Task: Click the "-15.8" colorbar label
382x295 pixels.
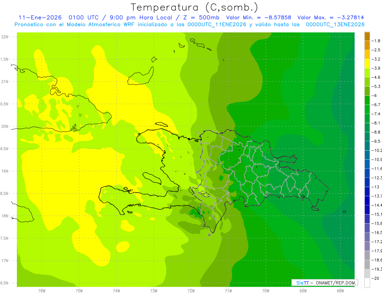Action: [377, 223]
